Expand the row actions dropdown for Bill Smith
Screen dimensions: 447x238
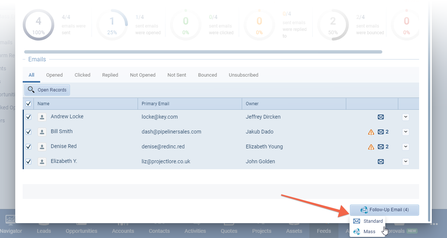point(406,132)
